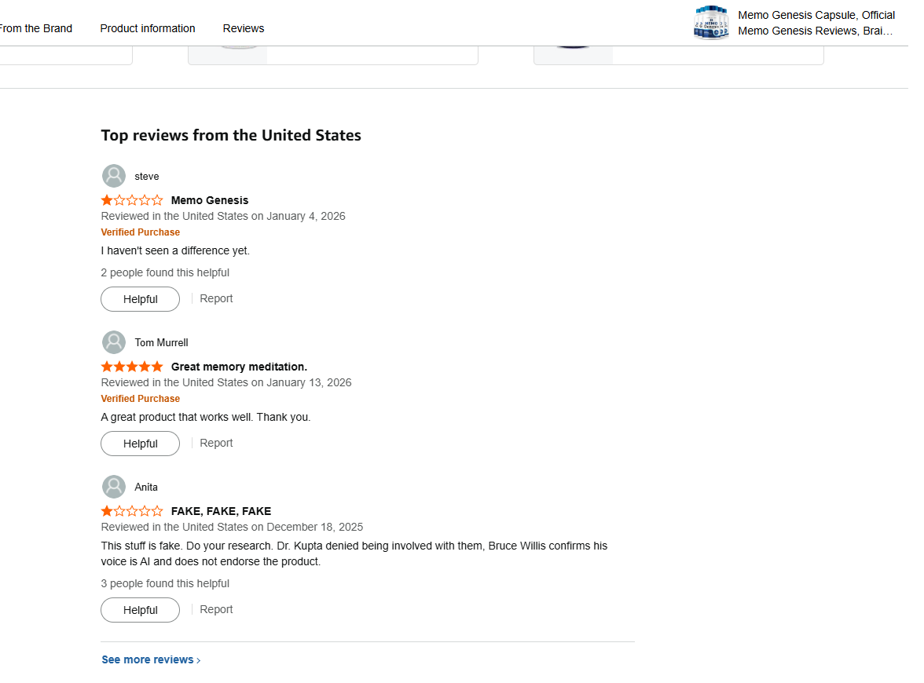Viewport: 924px width, 683px height.
Task: Switch to the Product information tab
Action: pos(148,28)
